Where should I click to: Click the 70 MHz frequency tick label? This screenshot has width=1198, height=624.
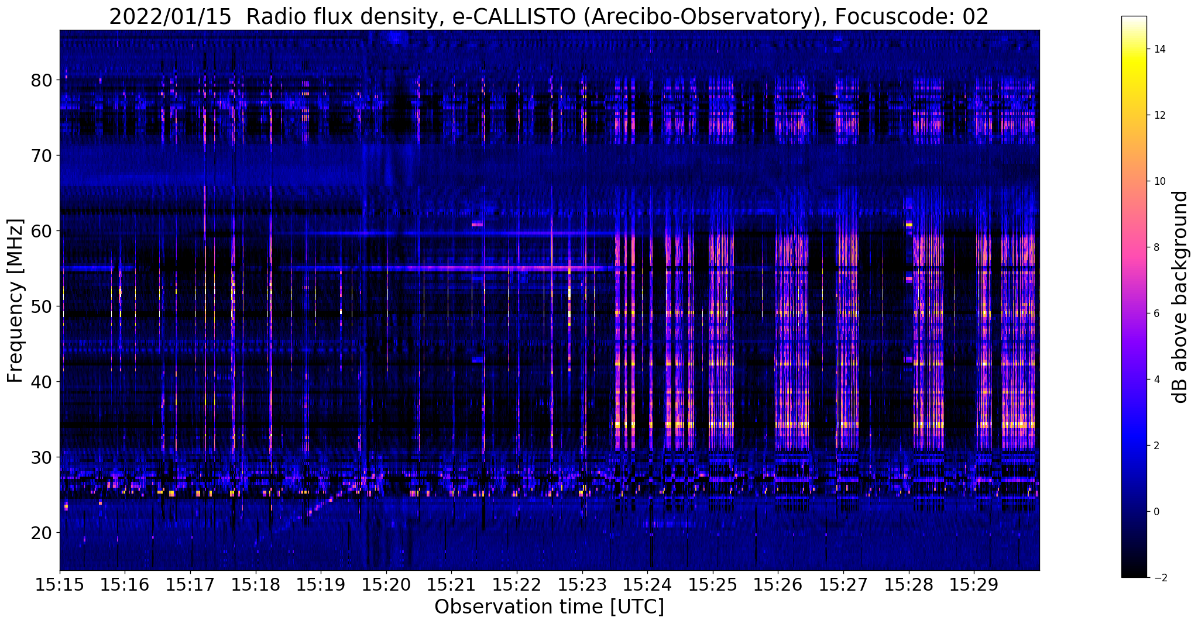42,155
